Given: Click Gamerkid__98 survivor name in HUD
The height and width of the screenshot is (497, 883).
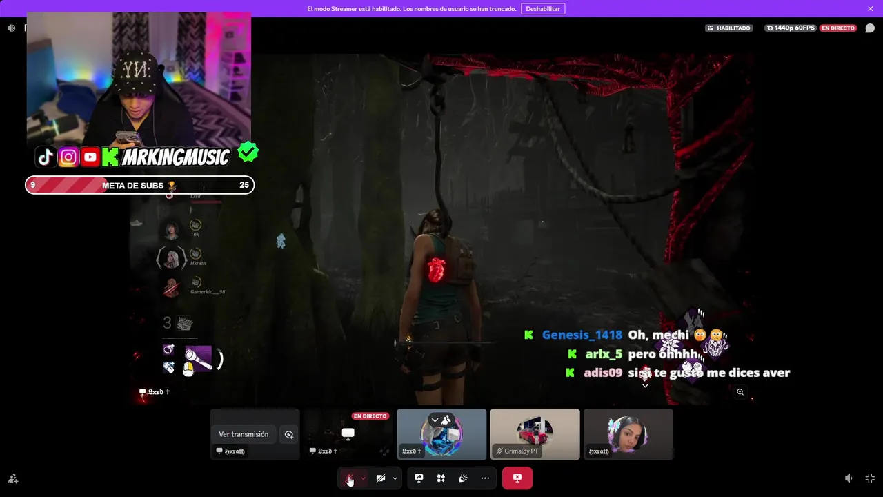Looking at the screenshot, I should (208, 291).
